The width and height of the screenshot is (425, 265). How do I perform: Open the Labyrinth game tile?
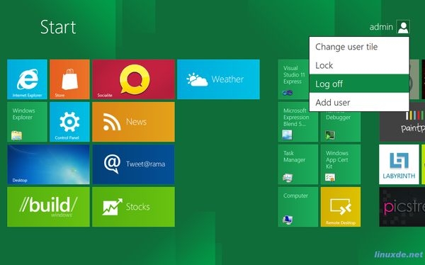[x=399, y=164]
